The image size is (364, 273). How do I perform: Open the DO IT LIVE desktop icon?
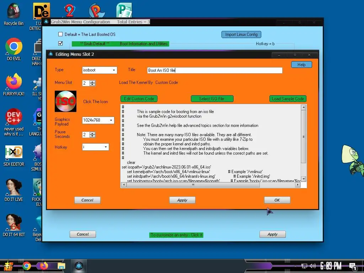coord(14,190)
